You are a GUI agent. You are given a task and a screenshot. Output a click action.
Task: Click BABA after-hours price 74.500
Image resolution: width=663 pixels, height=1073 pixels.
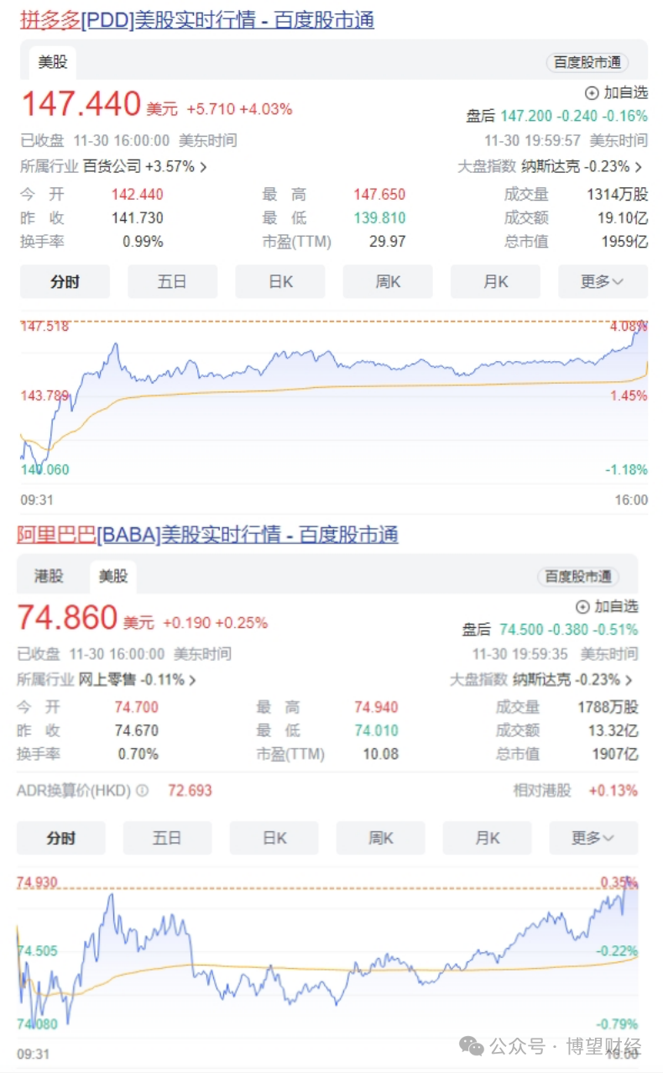[521, 629]
